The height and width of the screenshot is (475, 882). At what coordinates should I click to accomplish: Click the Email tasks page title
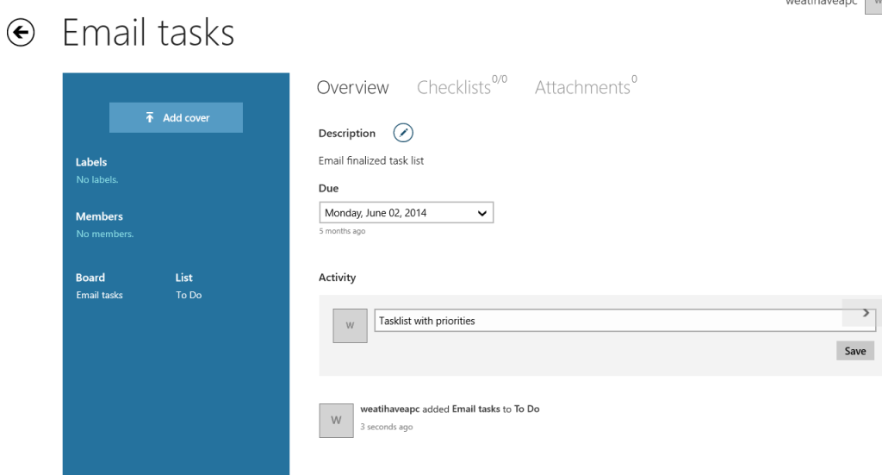point(148,33)
